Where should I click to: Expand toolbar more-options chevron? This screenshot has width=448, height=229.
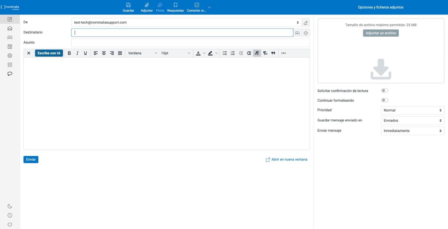click(209, 7)
